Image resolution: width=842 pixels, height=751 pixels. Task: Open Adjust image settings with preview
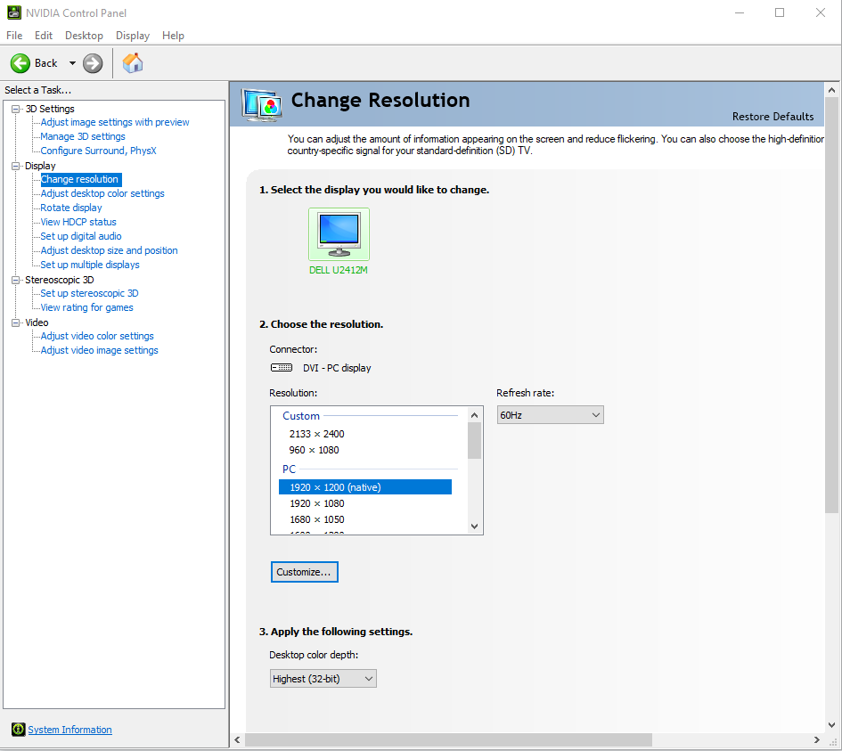click(115, 122)
